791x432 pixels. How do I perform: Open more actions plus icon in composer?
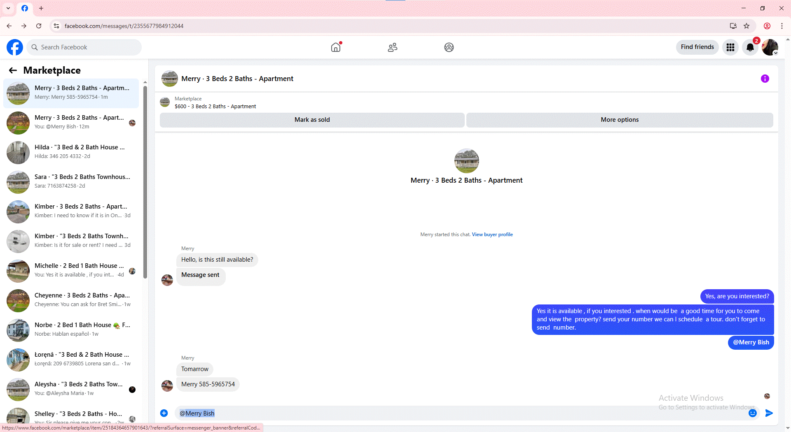click(164, 413)
